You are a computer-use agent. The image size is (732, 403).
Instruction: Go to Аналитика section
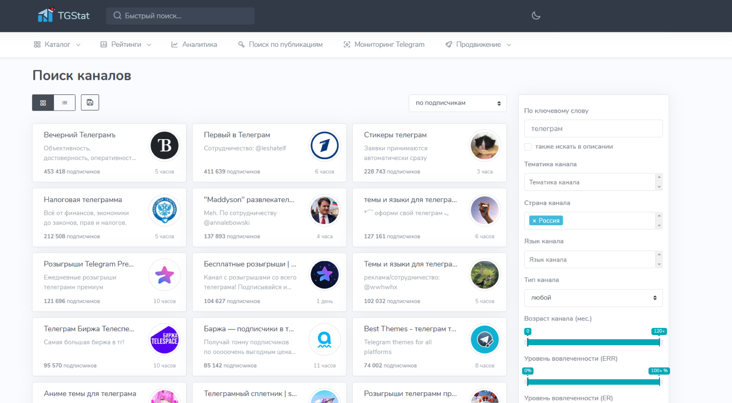(194, 44)
